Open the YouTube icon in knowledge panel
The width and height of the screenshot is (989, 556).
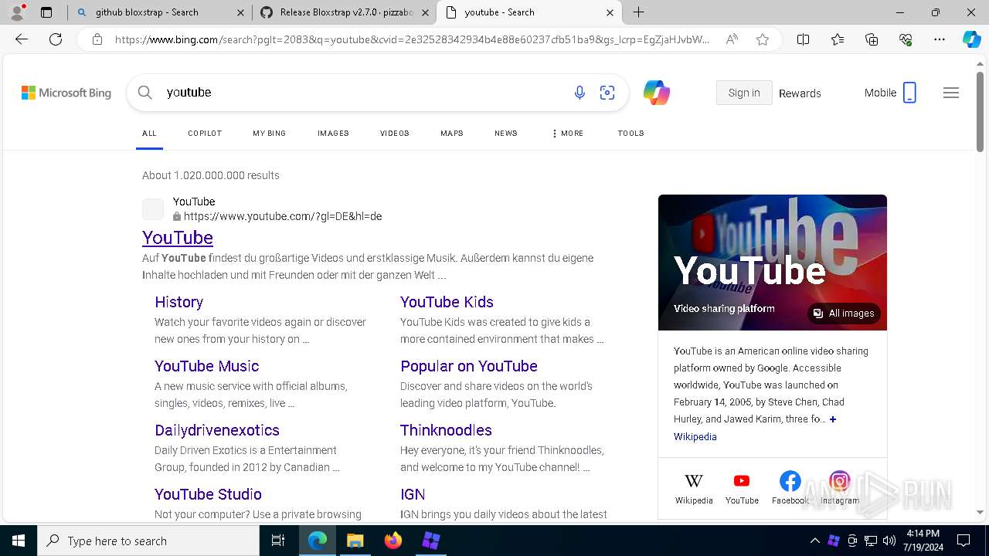coord(742,481)
